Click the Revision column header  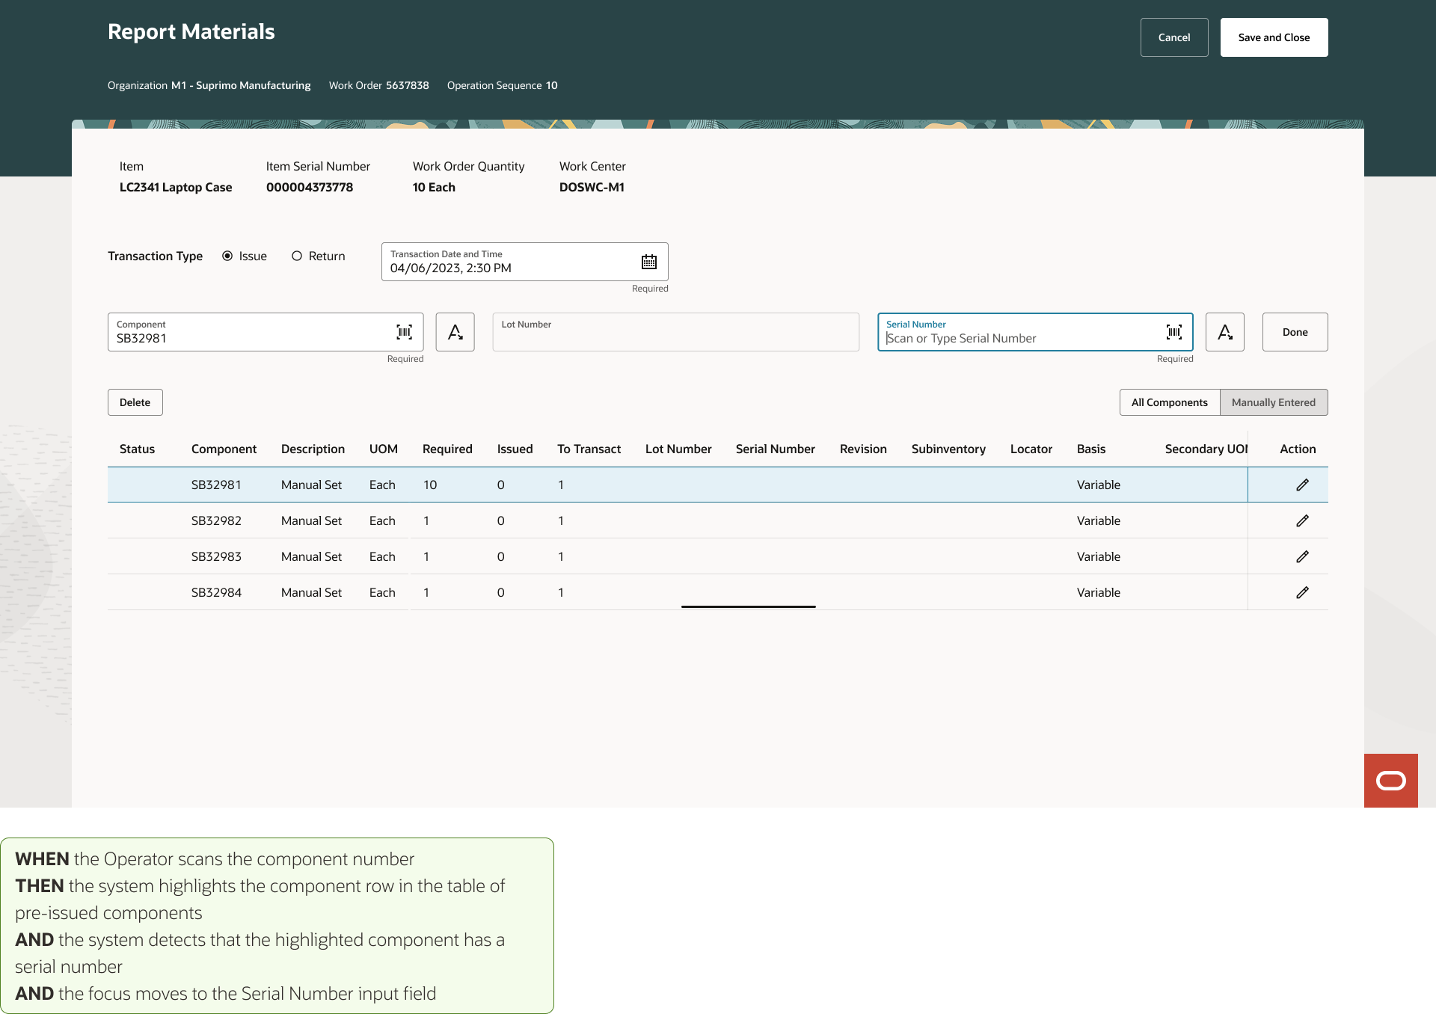[x=863, y=449]
